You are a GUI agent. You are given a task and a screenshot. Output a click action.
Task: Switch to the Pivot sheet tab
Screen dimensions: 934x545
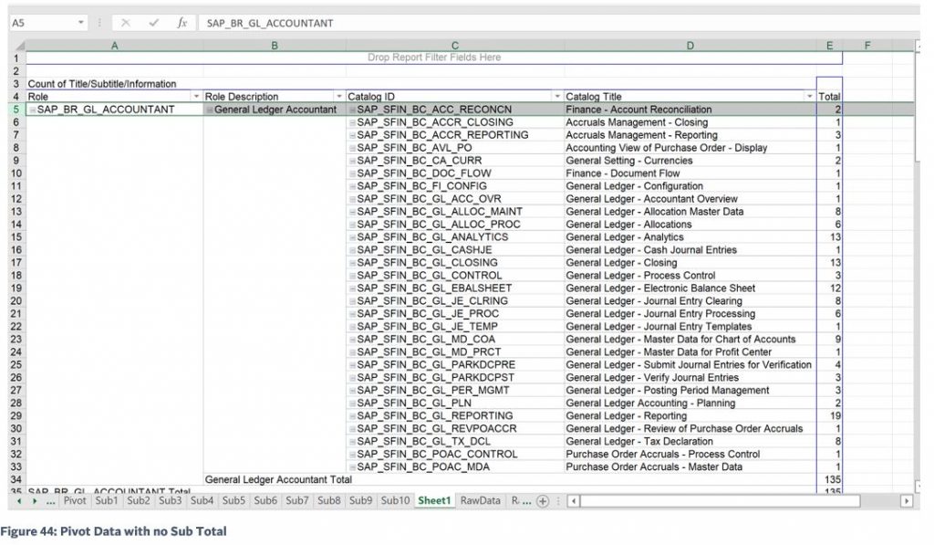[x=75, y=501]
